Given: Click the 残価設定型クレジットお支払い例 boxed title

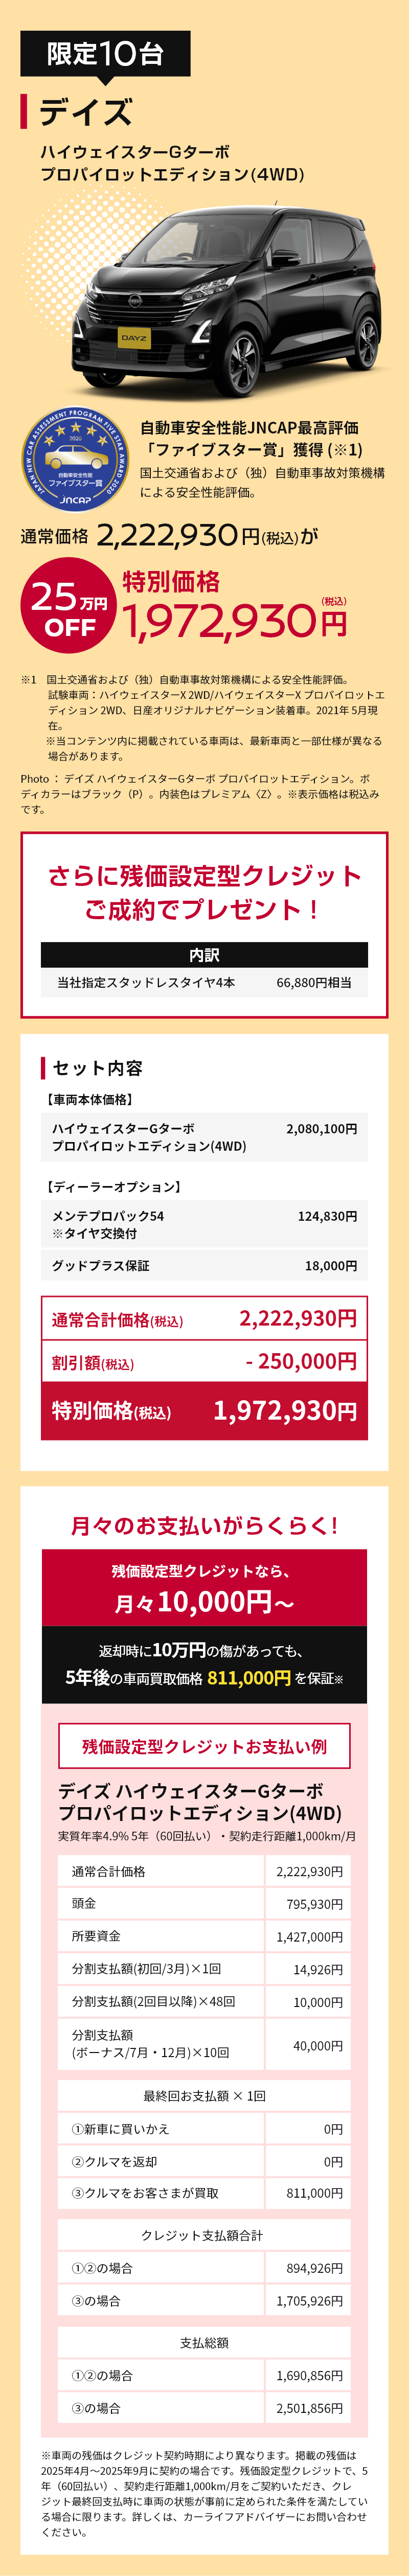Looking at the screenshot, I should click(204, 1746).
